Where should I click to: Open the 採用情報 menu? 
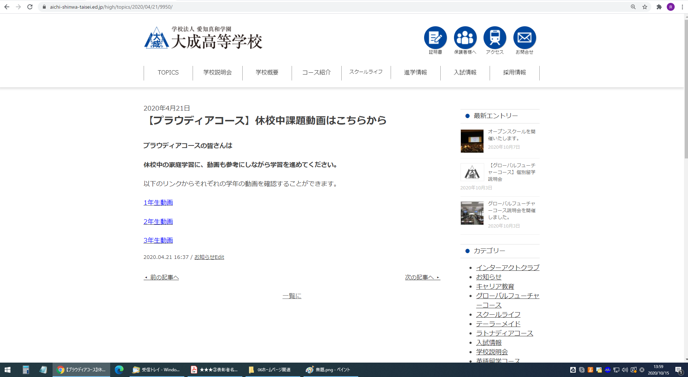tap(514, 72)
